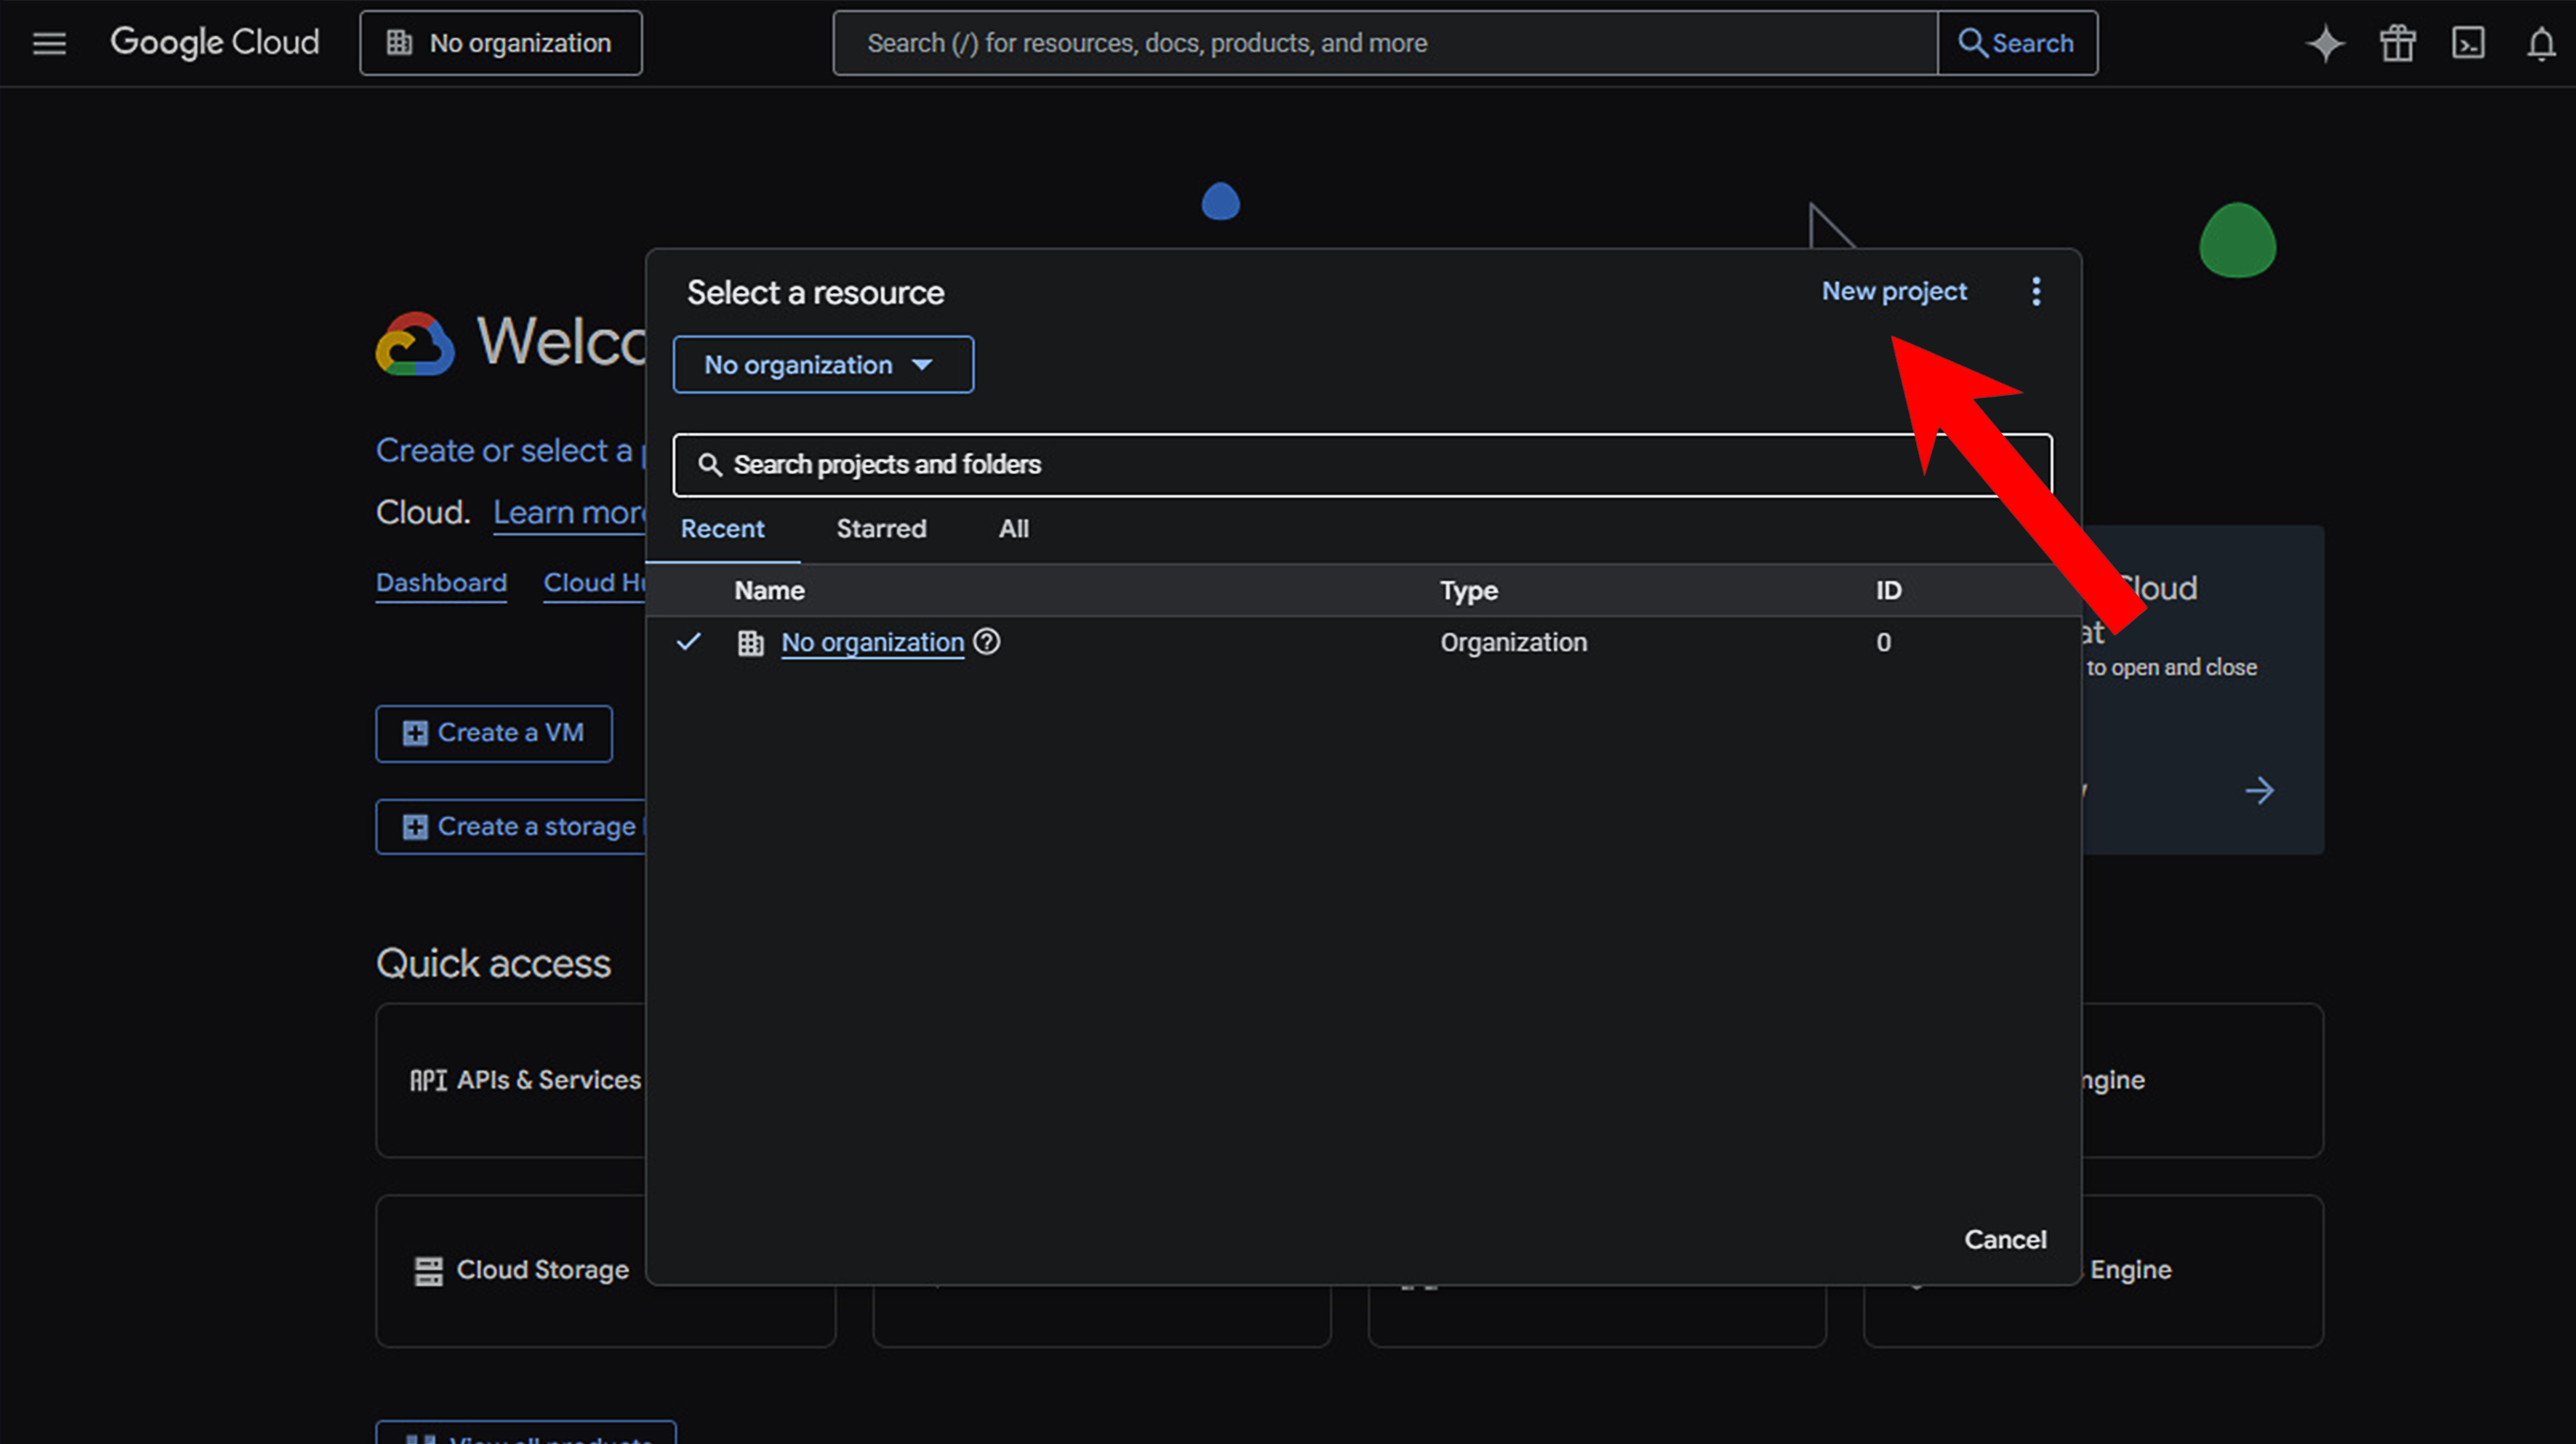The image size is (2576, 1444).
Task: Select the Recent tab
Action: pos(722,529)
